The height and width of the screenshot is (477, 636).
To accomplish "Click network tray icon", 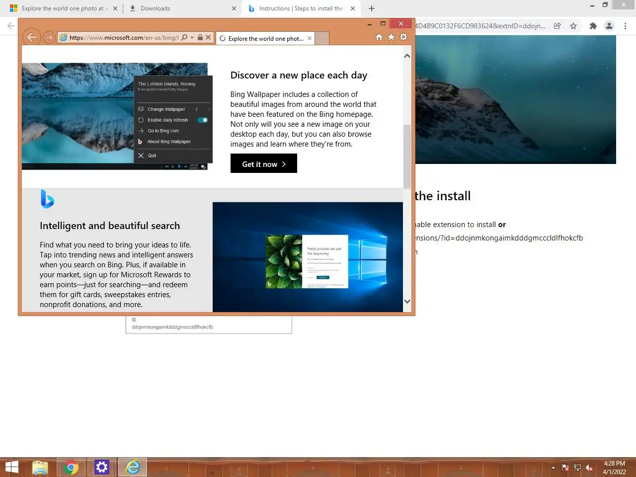I will coord(577,468).
